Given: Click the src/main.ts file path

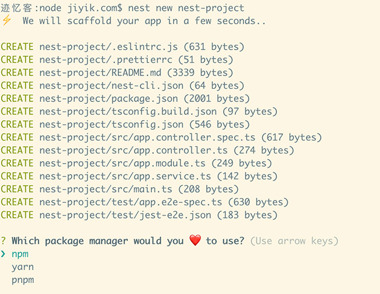Looking at the screenshot, I should point(106,189).
